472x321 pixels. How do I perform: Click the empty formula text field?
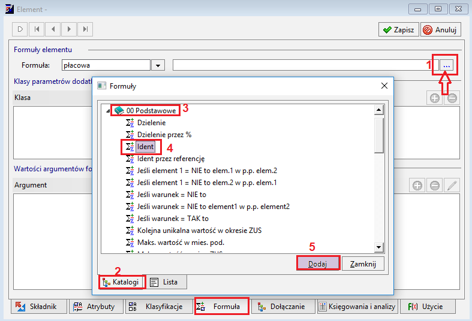[301, 65]
